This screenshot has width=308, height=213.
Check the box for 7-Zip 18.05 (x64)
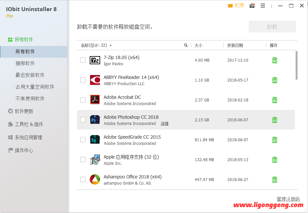(83, 60)
